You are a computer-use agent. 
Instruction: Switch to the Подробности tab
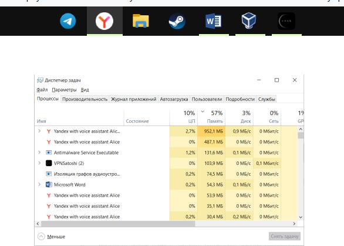240,99
